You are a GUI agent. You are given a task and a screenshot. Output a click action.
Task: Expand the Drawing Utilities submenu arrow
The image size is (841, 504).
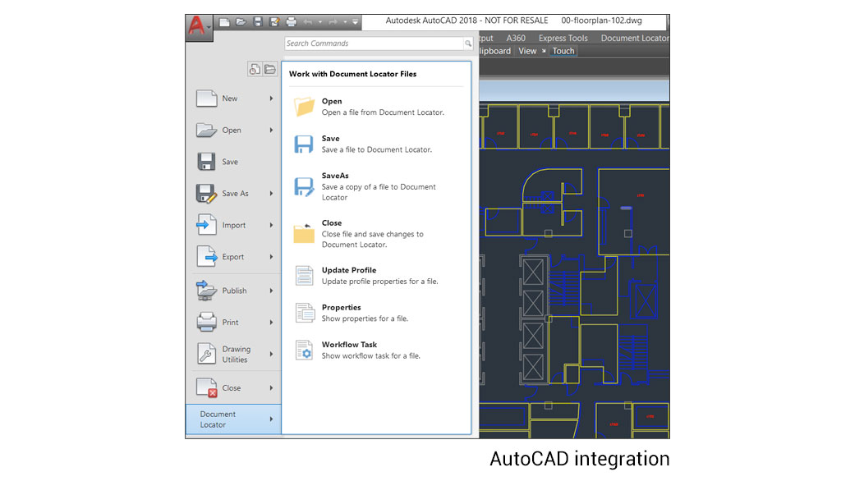pos(271,355)
